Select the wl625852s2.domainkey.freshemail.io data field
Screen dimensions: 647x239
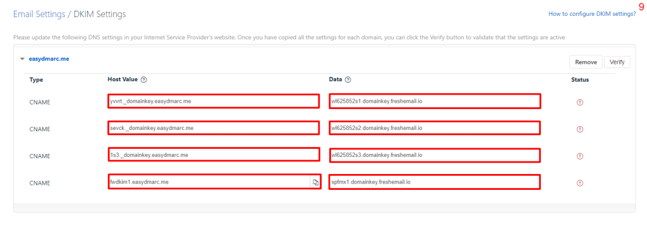435,128
